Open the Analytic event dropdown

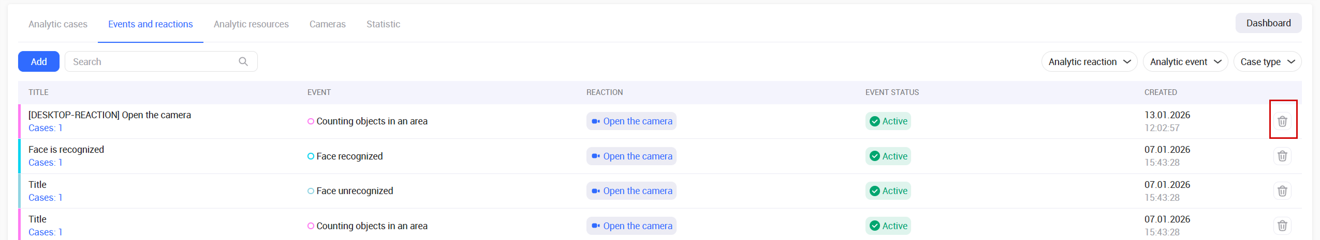tap(1185, 61)
